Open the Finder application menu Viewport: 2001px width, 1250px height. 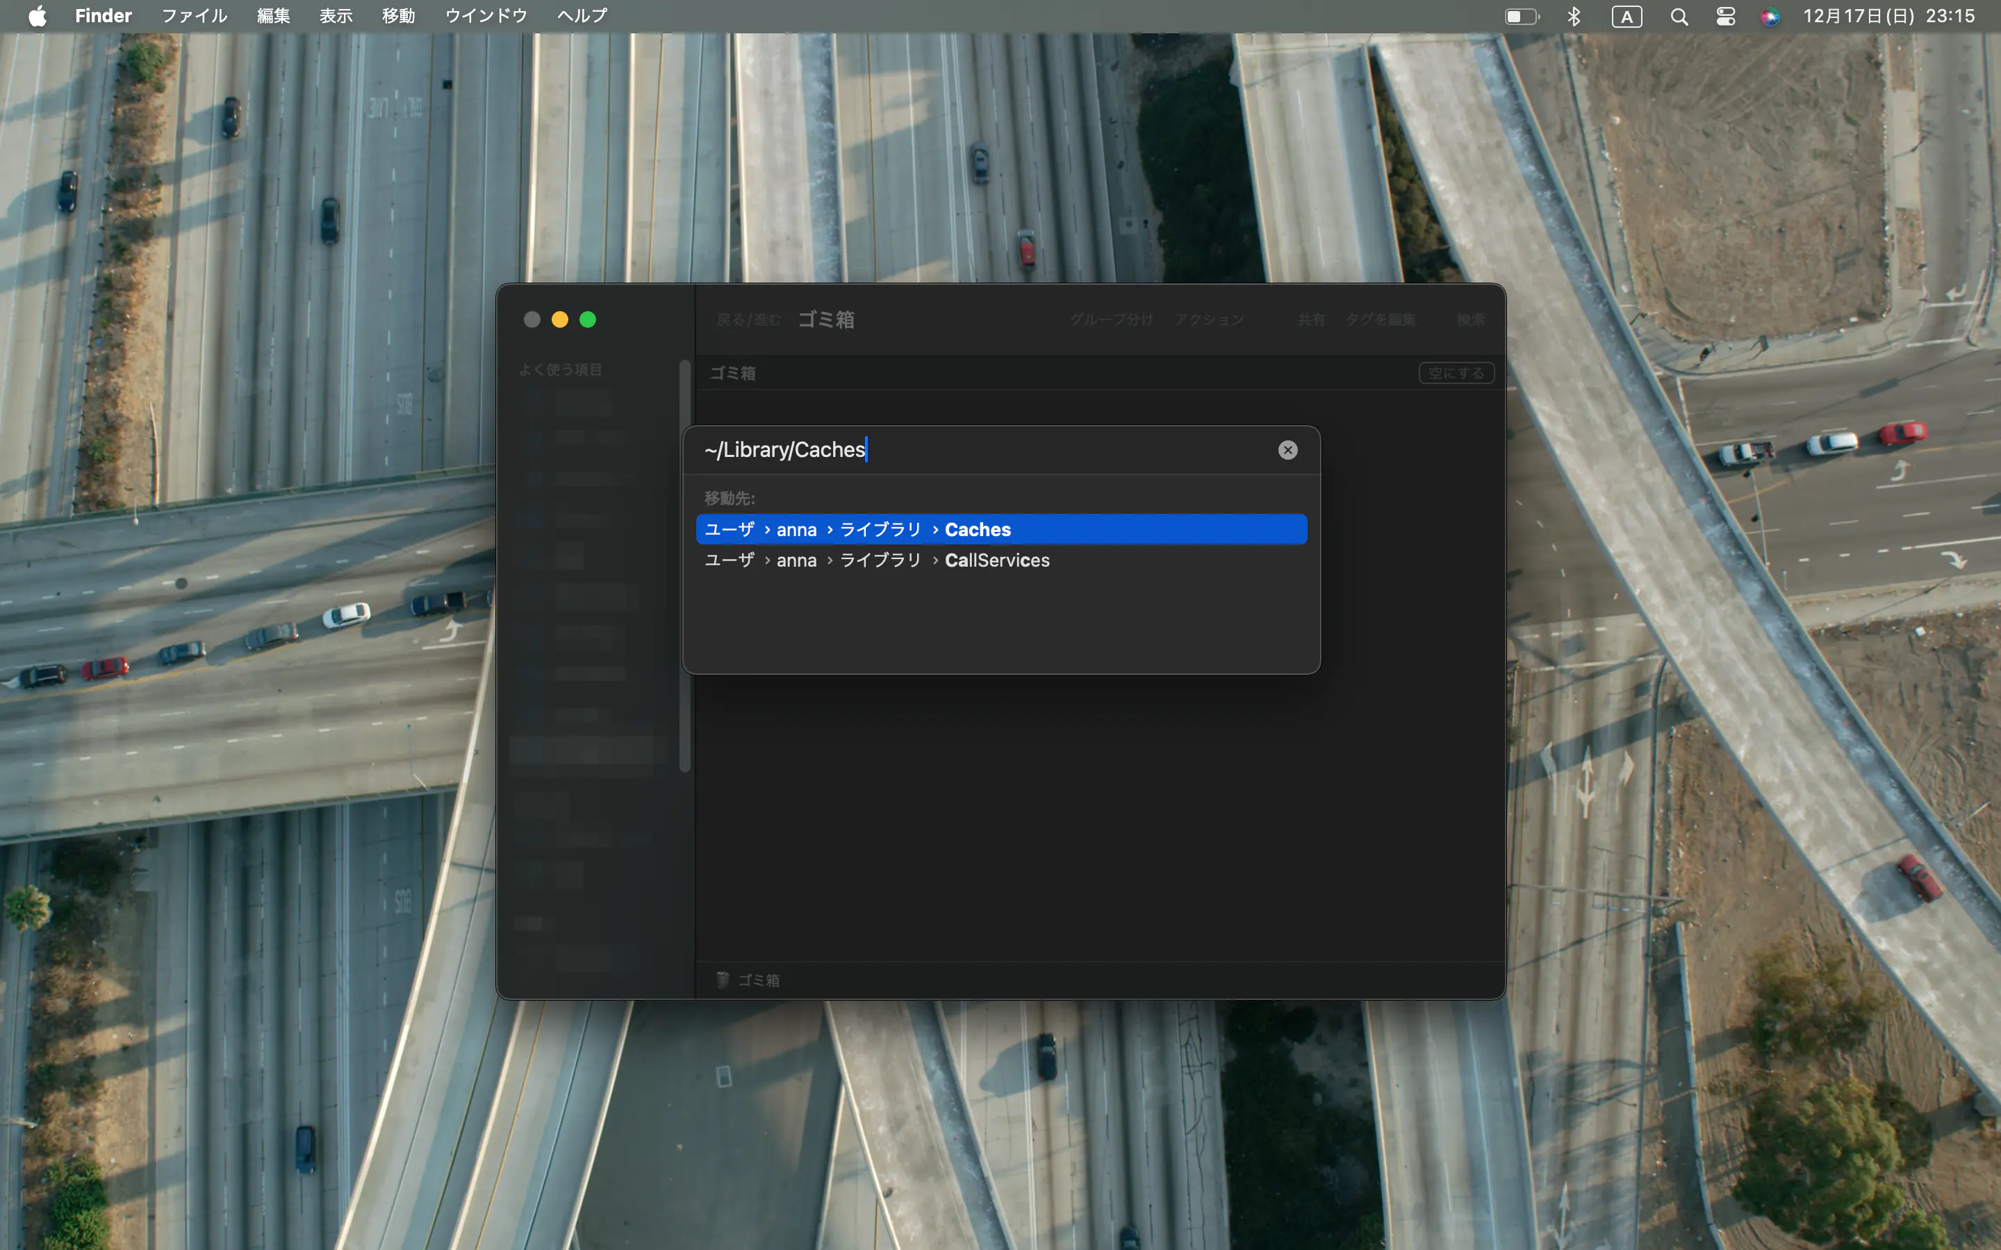[x=104, y=16]
